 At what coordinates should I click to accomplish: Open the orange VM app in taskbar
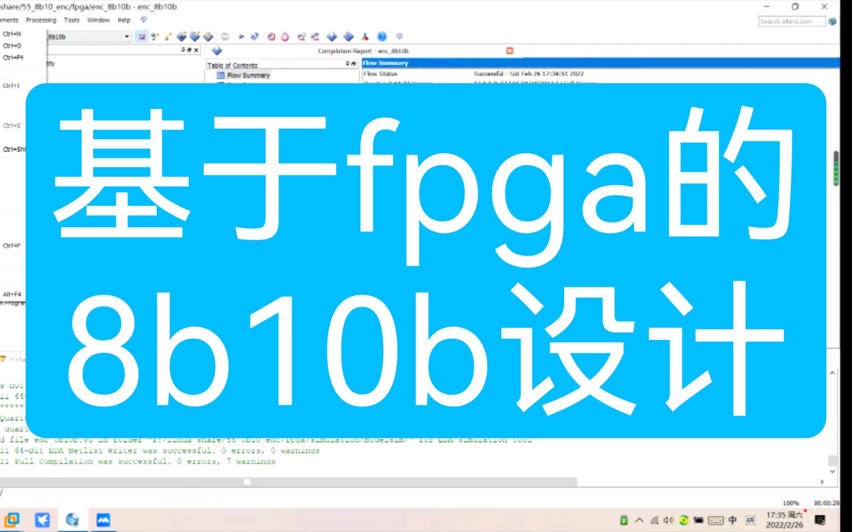coord(11,520)
